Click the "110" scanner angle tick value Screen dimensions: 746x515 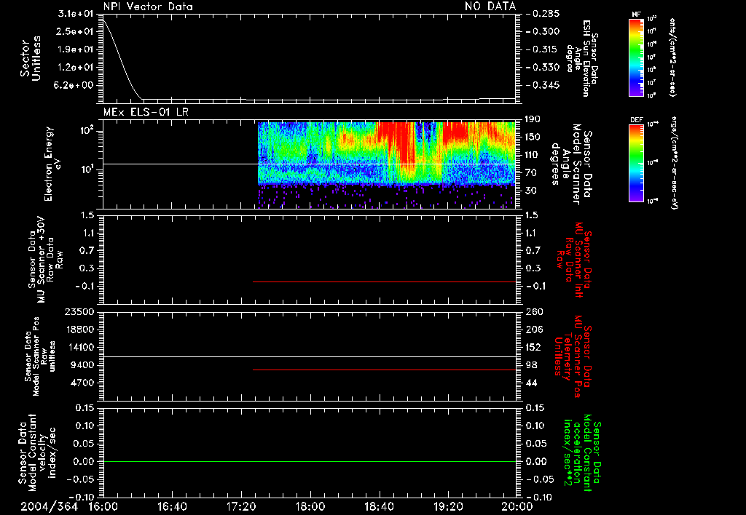(x=533, y=155)
